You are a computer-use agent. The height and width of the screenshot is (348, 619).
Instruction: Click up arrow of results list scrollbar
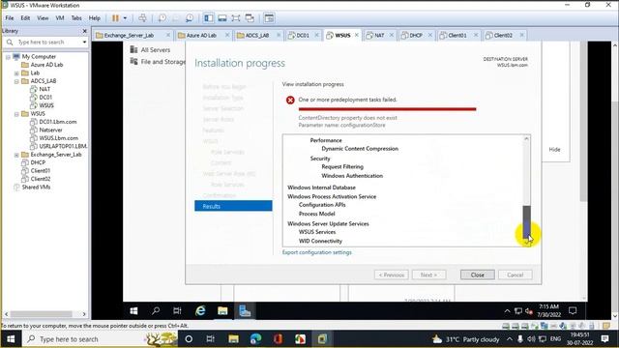click(x=526, y=138)
